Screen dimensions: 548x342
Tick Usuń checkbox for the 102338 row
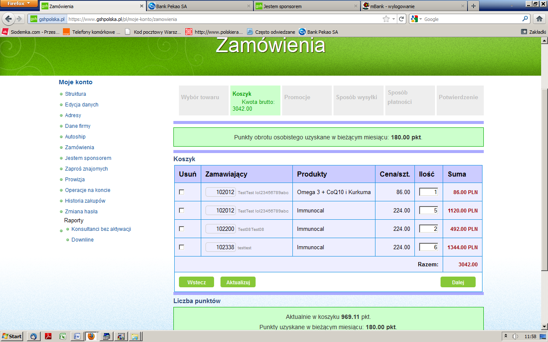pos(182,247)
